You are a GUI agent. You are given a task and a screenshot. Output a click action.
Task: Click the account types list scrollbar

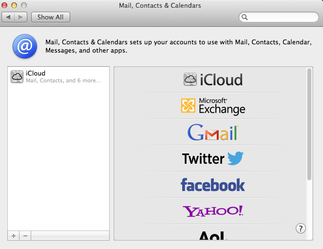click(309, 124)
